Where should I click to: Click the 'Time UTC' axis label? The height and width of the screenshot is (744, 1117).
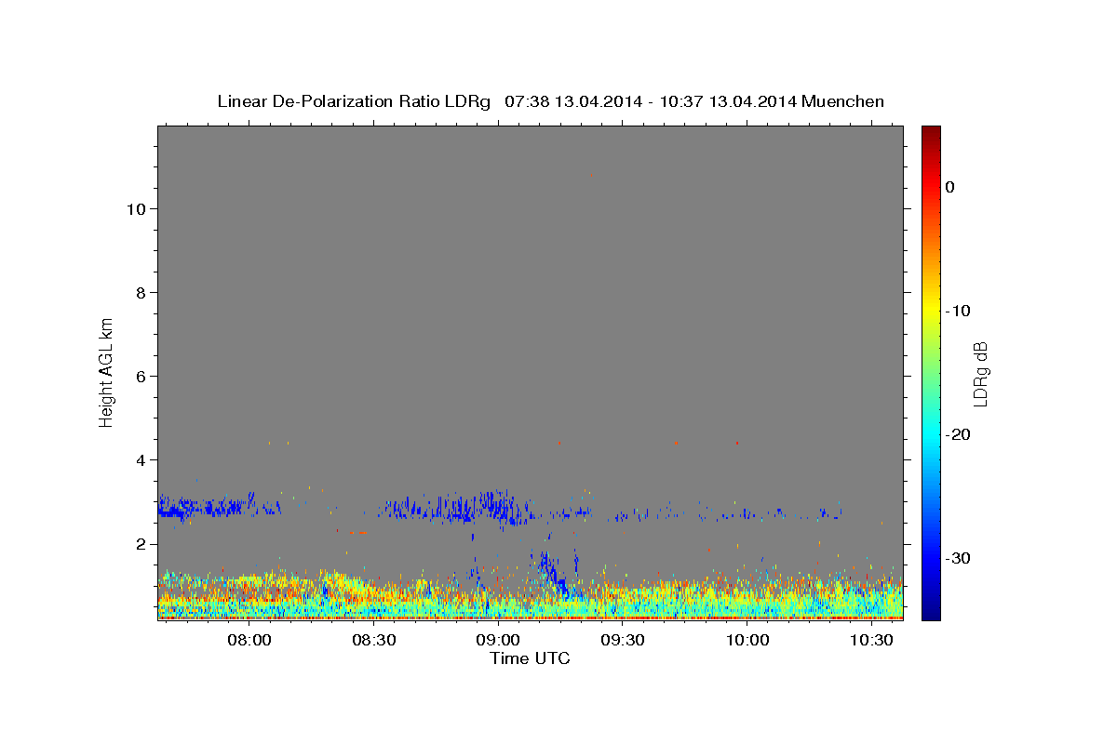(530, 658)
